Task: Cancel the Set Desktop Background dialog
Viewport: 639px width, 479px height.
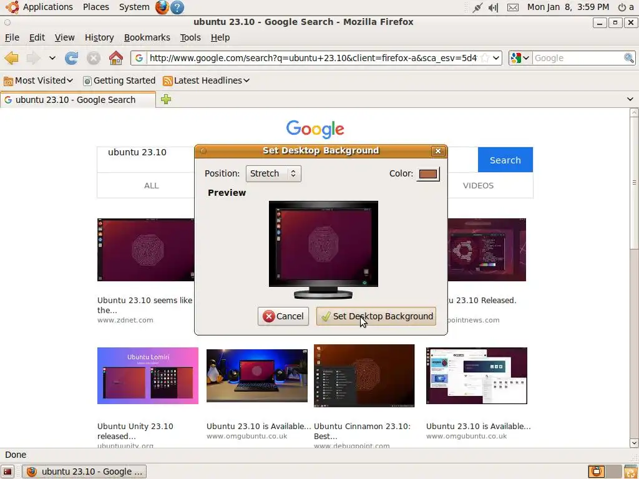Action: pos(283,316)
